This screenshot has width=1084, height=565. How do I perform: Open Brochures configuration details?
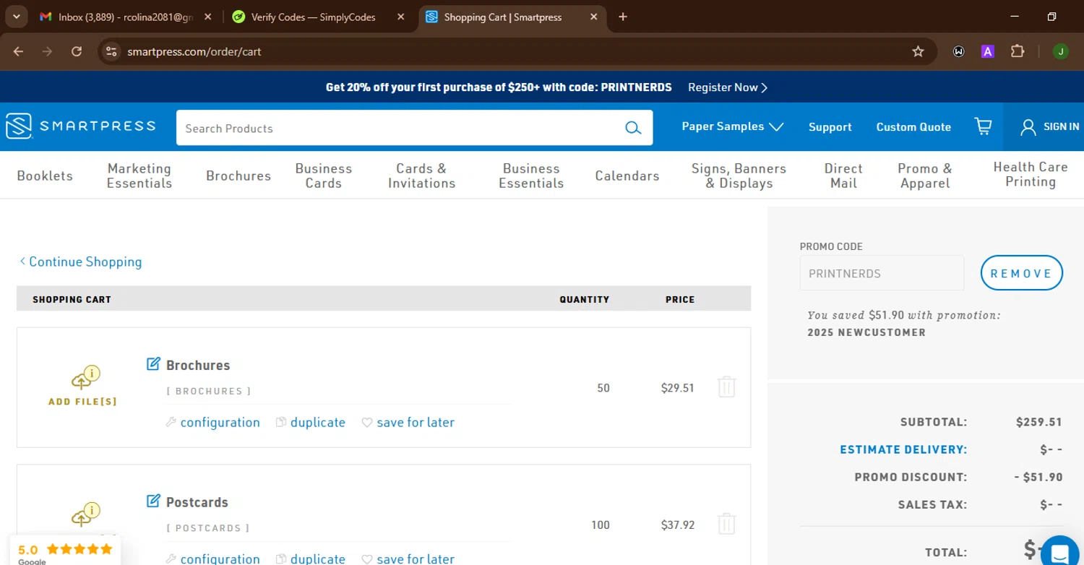point(212,422)
